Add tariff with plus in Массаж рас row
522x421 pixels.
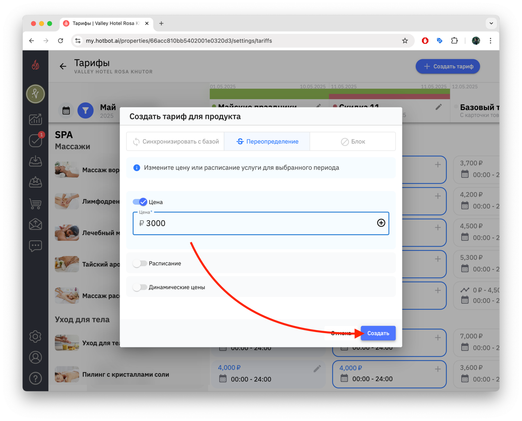tap(438, 291)
